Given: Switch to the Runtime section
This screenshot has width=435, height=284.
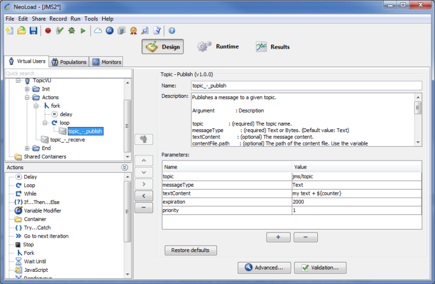Looking at the screenshot, I should point(218,47).
